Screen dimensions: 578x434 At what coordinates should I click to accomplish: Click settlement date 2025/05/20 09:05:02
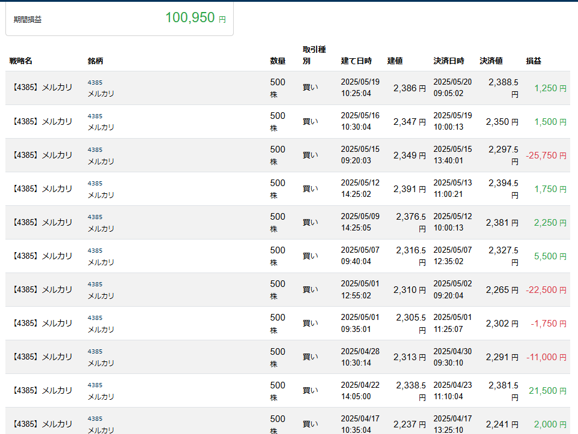[x=452, y=87]
